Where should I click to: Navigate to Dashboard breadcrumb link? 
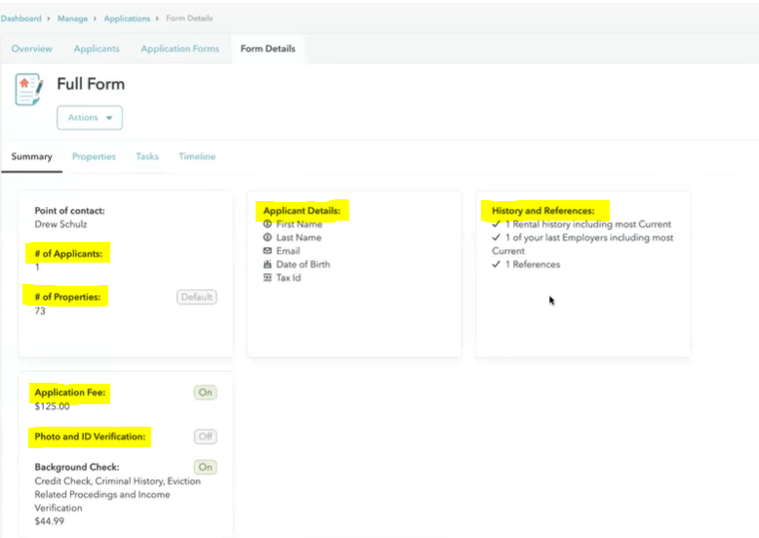point(20,19)
